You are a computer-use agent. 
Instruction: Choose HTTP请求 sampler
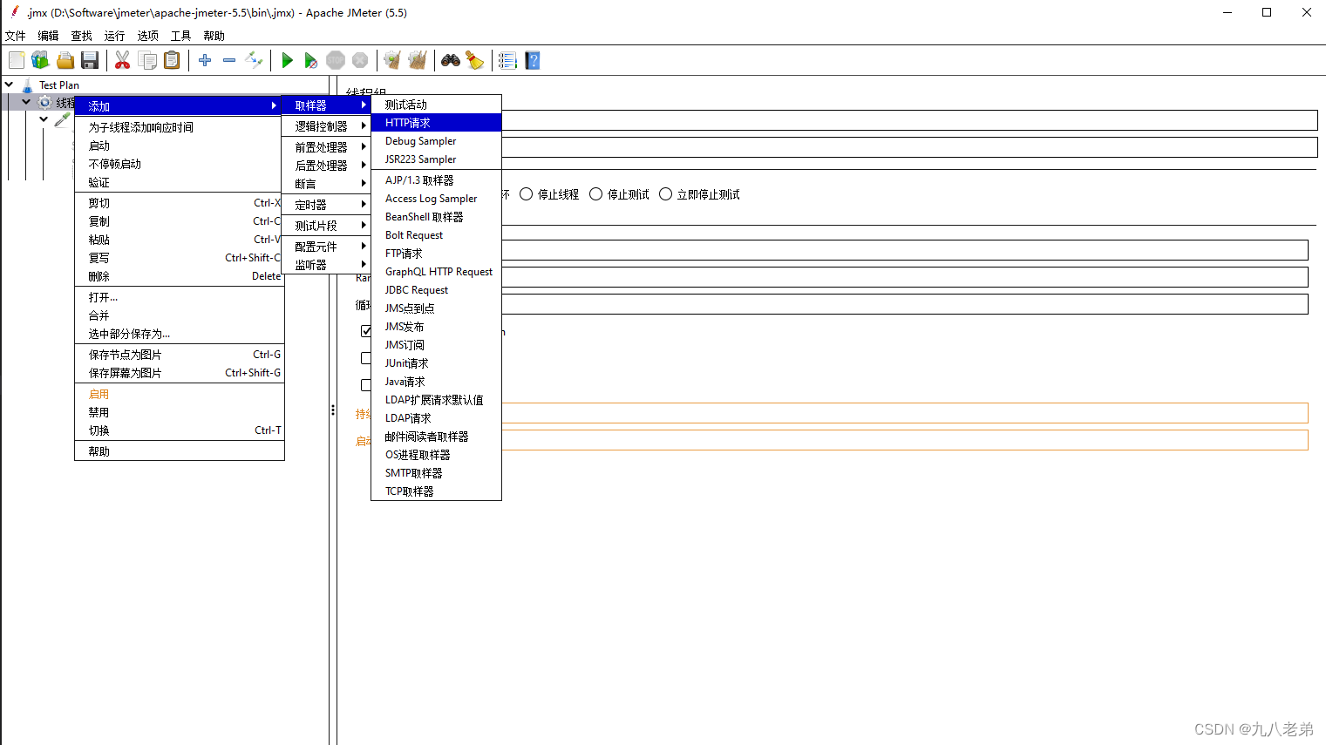click(436, 123)
